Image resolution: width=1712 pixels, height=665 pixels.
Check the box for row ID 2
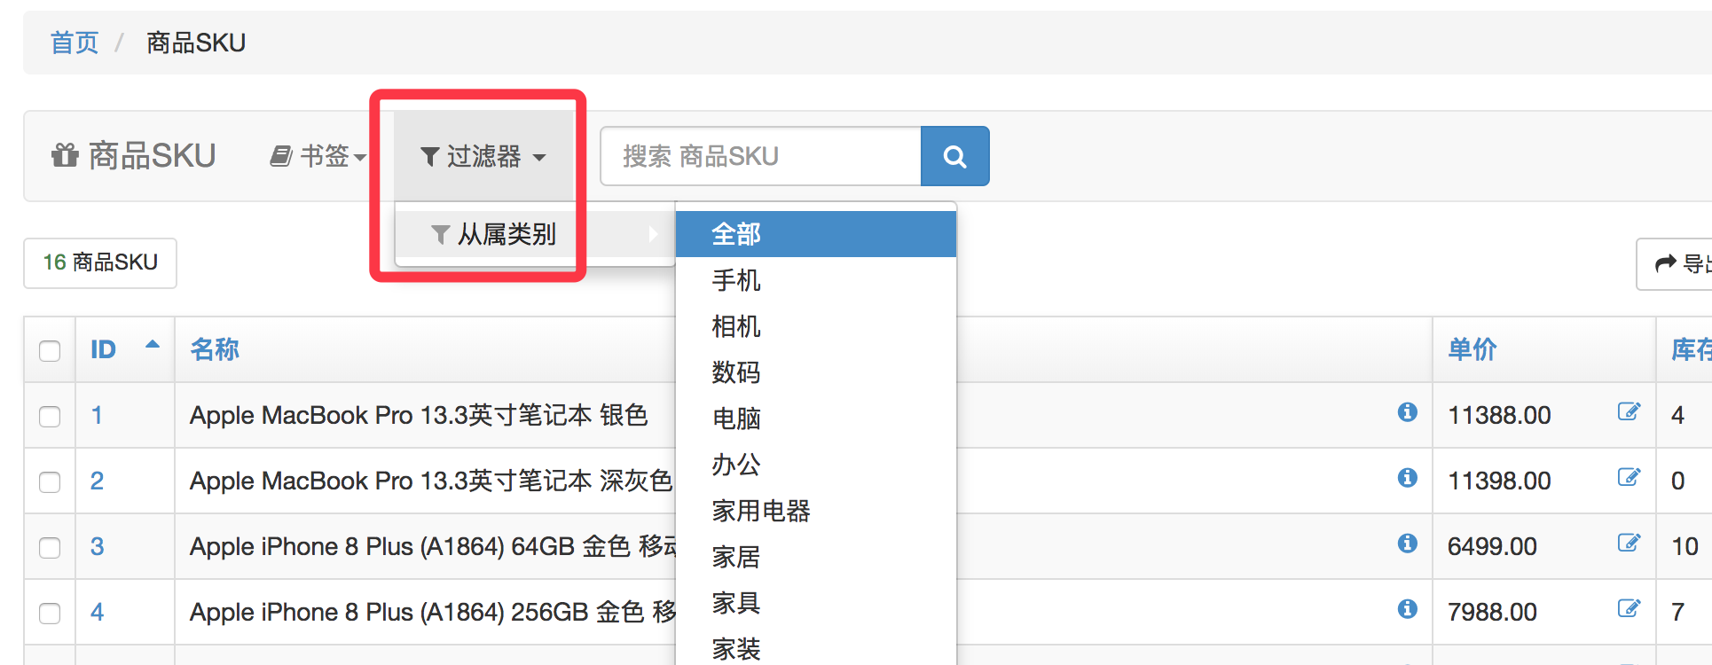coord(50,482)
